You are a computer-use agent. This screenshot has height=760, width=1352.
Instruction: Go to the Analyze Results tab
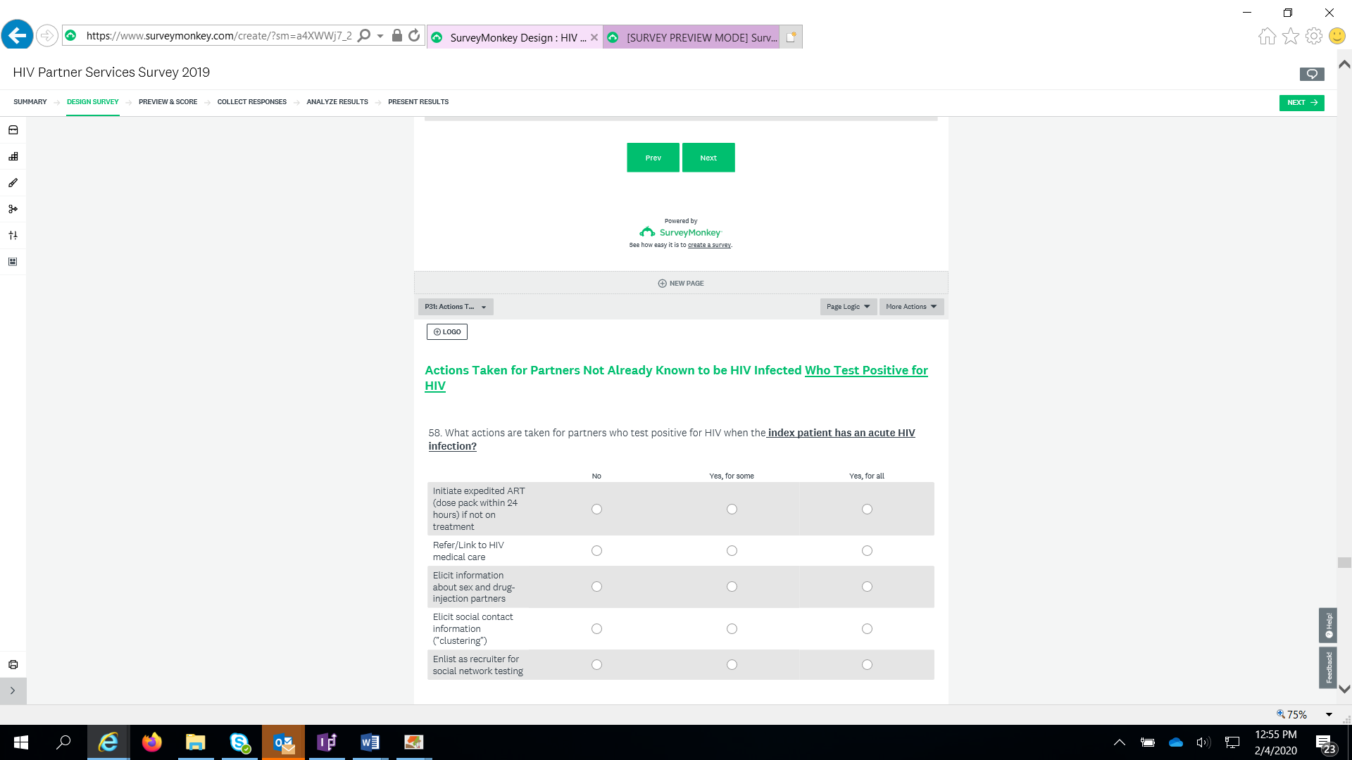tap(337, 102)
